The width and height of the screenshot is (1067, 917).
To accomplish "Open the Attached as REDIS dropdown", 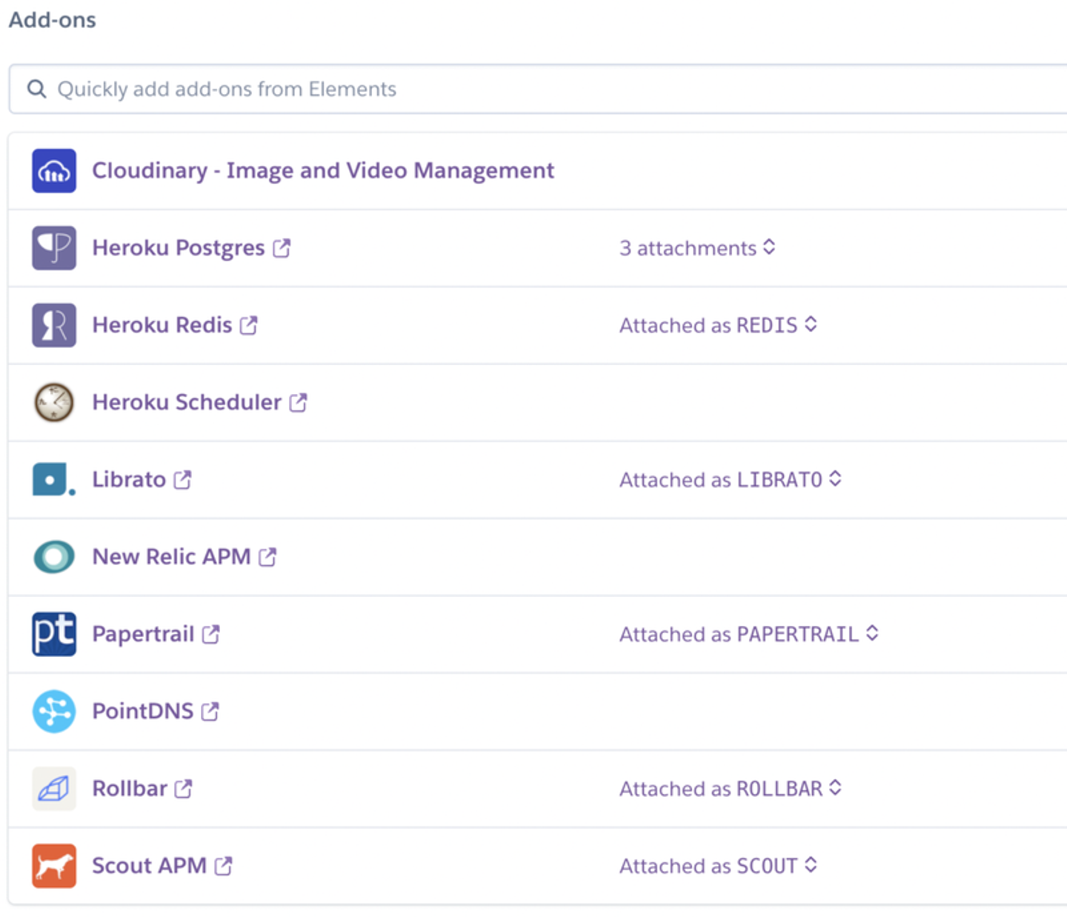I will point(718,325).
